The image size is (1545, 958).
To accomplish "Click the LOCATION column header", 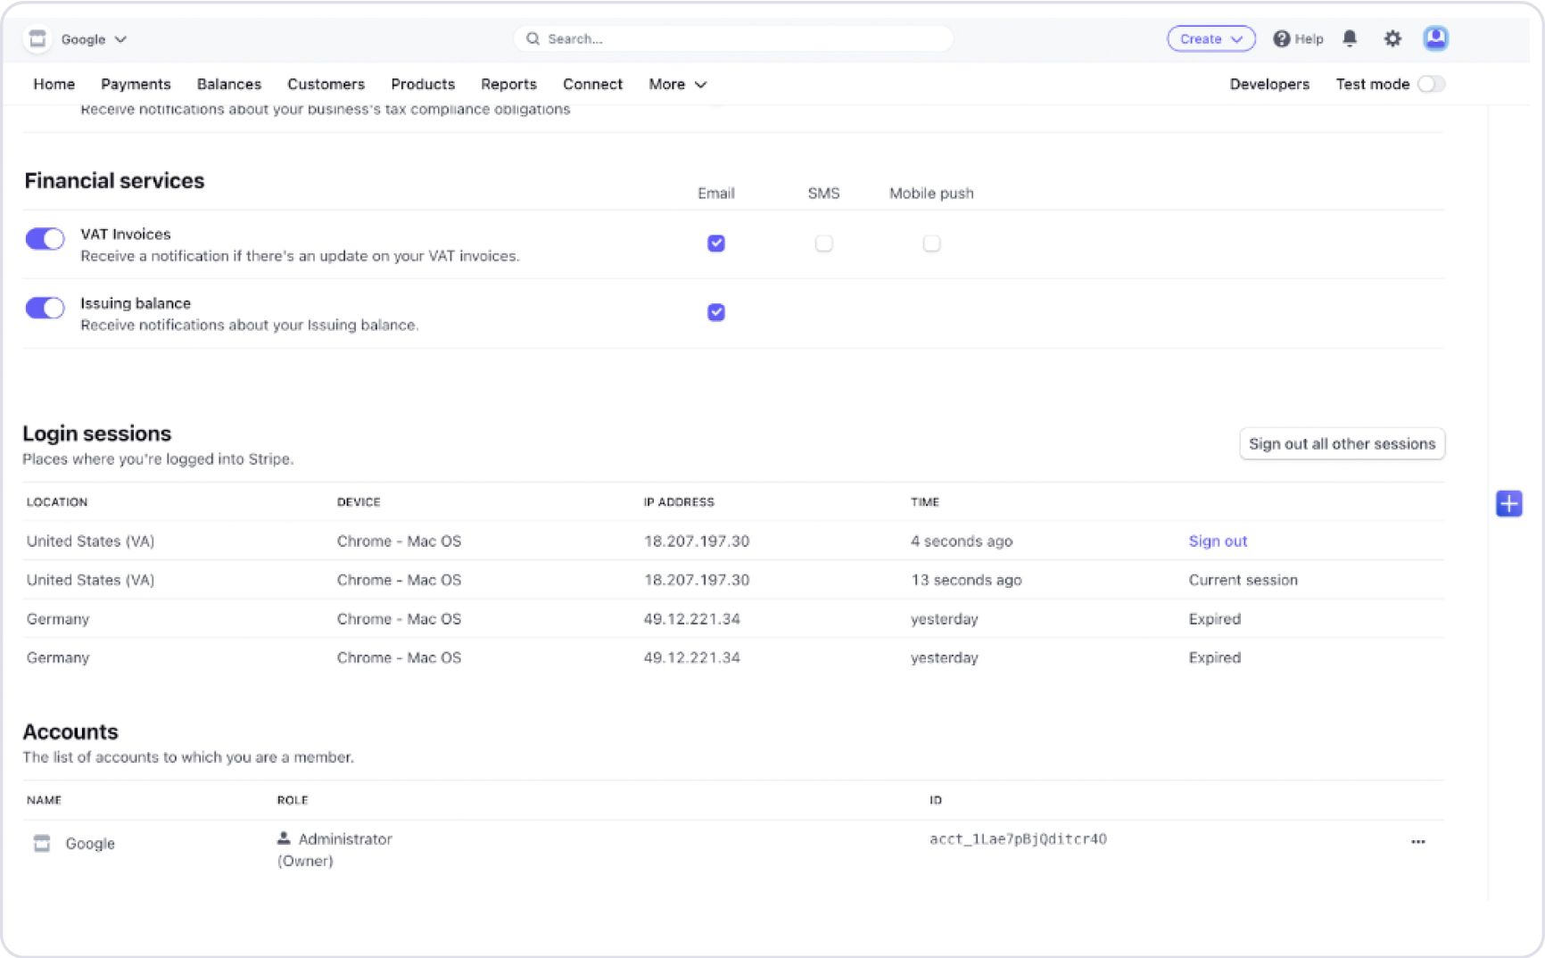I will tap(57, 502).
